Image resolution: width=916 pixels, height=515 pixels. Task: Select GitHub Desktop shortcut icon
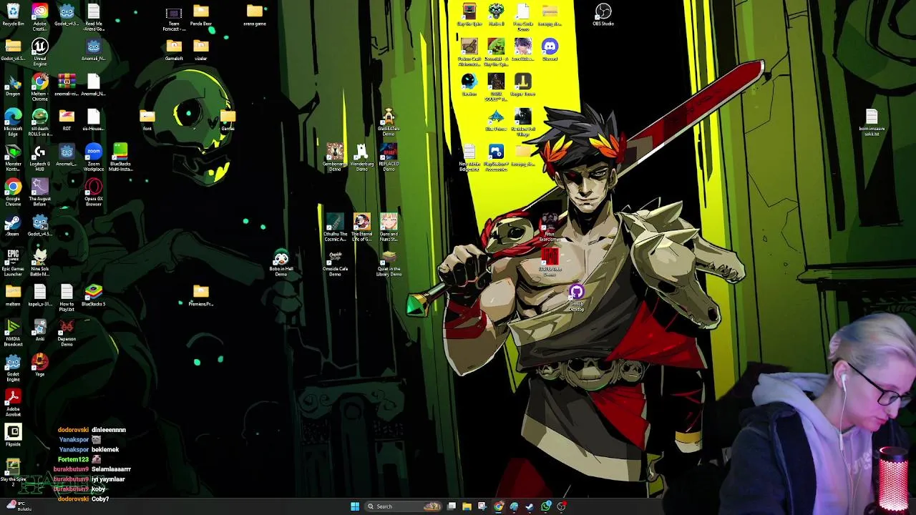[x=577, y=297]
